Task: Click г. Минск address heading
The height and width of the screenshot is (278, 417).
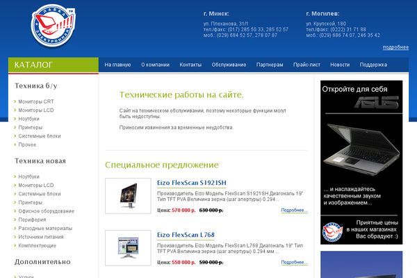Action: pos(216,14)
